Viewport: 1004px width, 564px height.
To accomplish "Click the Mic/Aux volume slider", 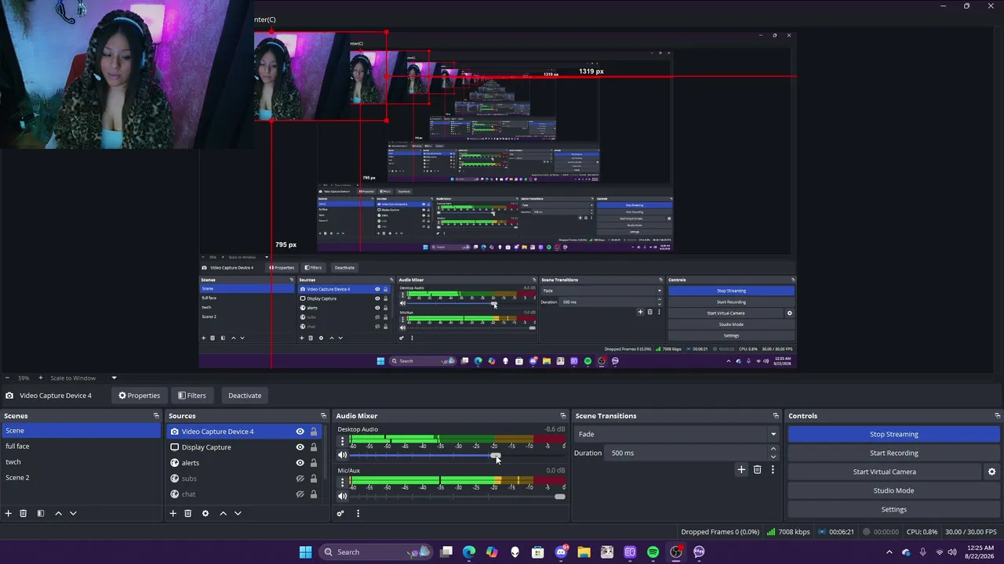I will click(x=457, y=496).
